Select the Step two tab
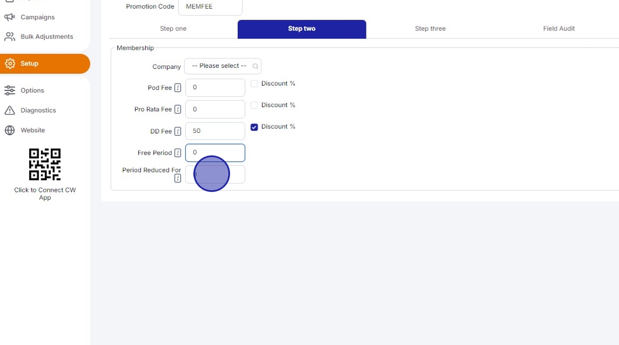 302,29
